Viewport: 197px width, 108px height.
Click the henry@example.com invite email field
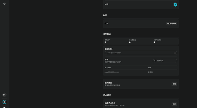click(141, 53)
